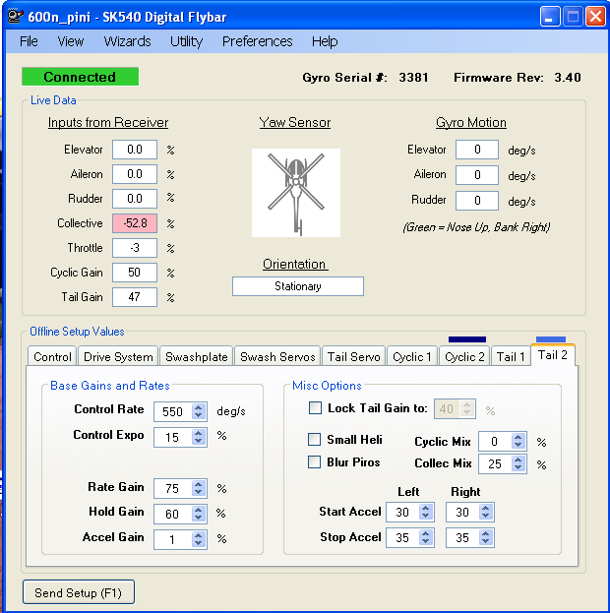Increase Right Start Accel value
This screenshot has width=610, height=613.
click(486, 508)
